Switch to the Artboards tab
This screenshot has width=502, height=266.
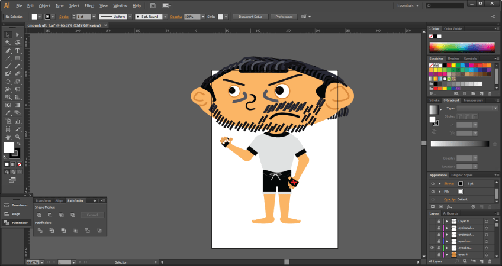point(450,213)
